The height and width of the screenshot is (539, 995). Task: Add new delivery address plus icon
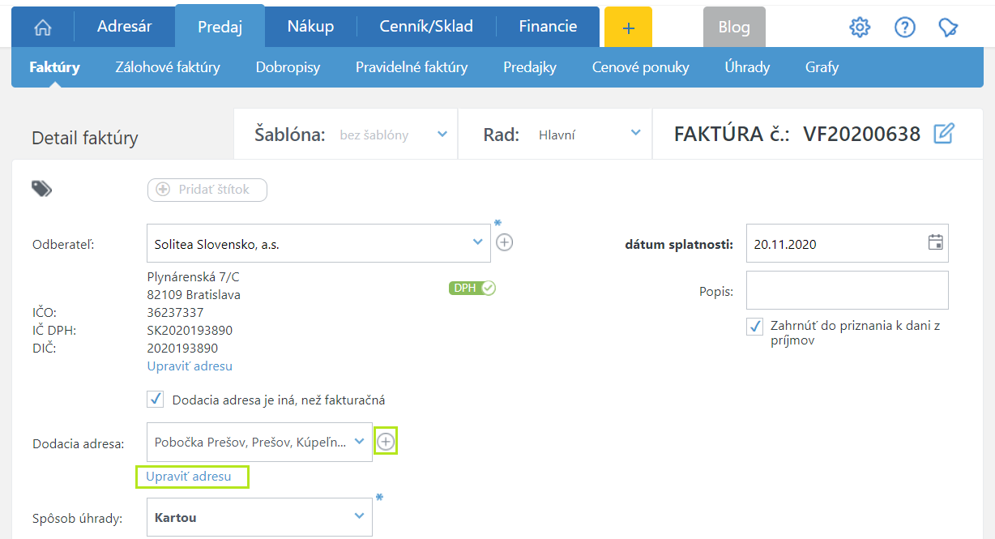pos(386,442)
